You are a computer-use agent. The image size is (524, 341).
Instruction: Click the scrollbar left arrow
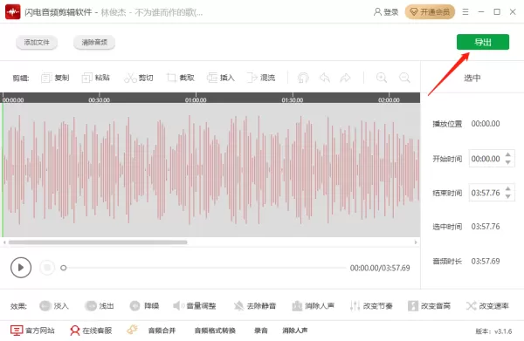click(x=4, y=242)
